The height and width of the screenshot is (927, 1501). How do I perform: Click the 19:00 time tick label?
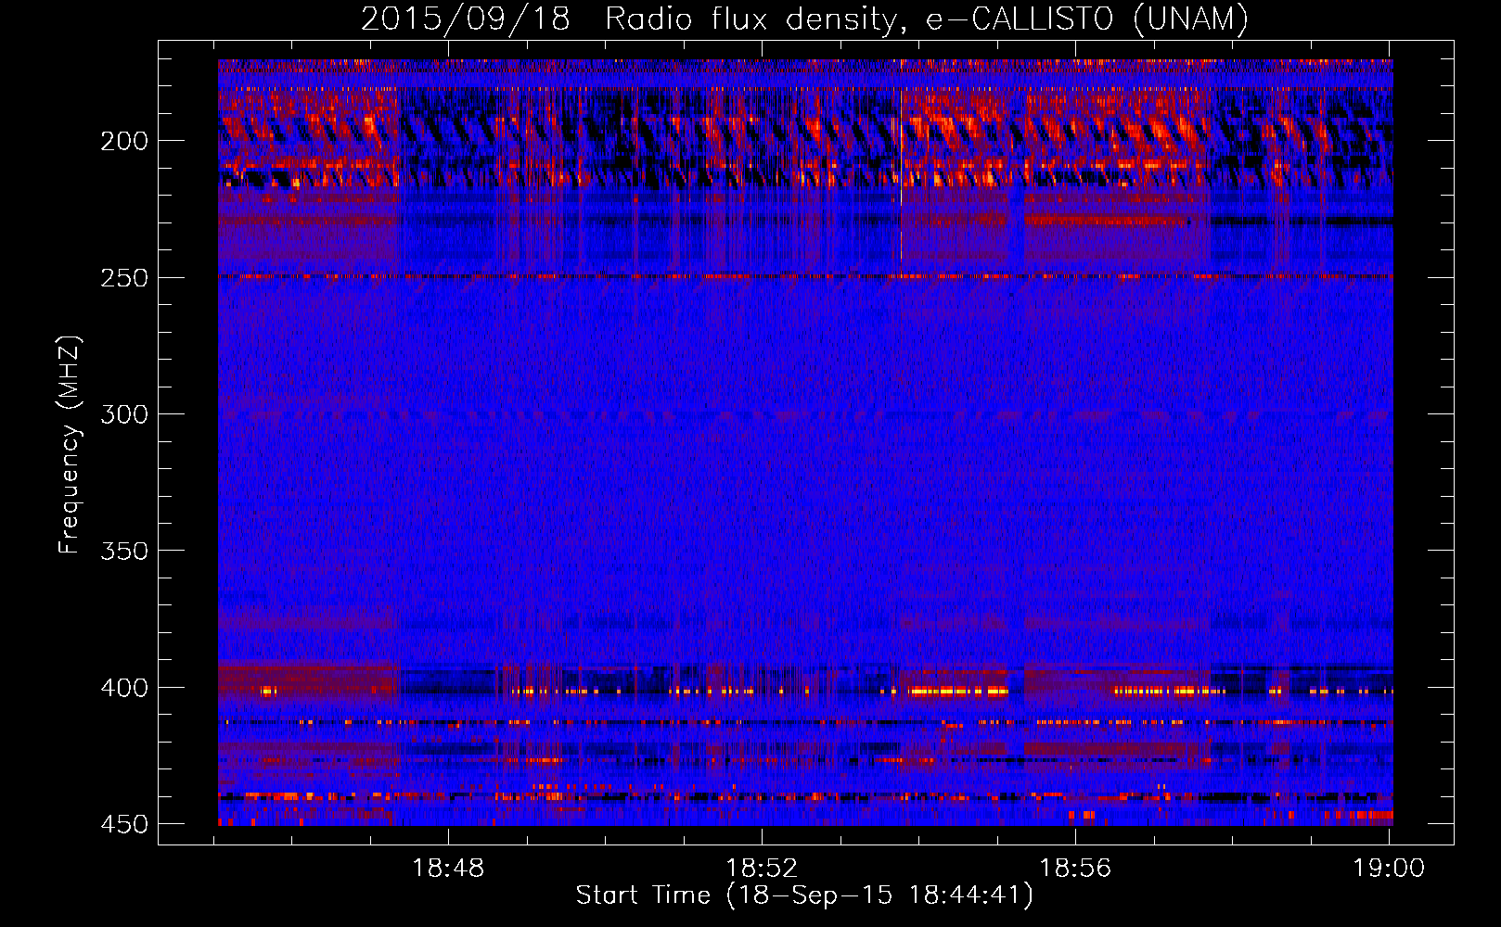(x=1389, y=869)
